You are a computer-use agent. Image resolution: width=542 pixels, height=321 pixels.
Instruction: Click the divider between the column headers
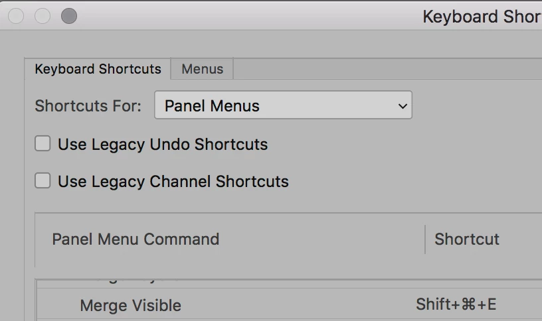(425, 239)
